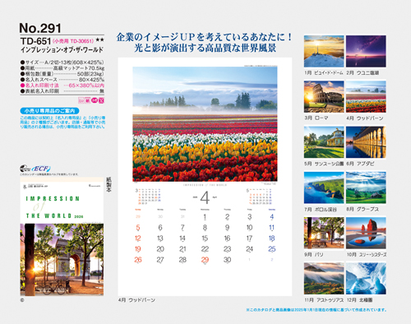Click the pink (小売用 TD-30651) text

[x=73, y=41]
